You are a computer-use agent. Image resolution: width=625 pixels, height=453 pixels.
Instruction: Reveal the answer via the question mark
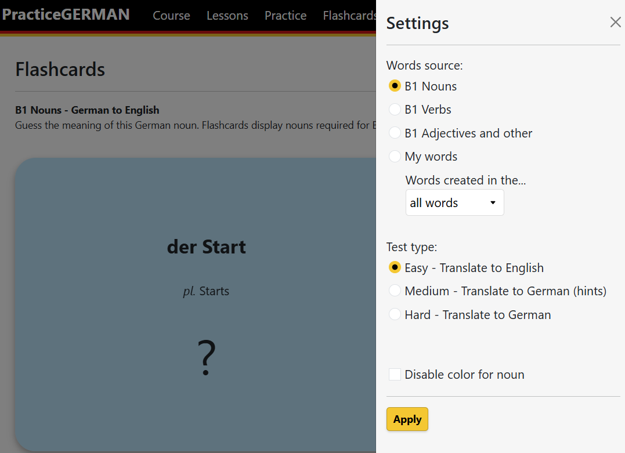(x=206, y=358)
